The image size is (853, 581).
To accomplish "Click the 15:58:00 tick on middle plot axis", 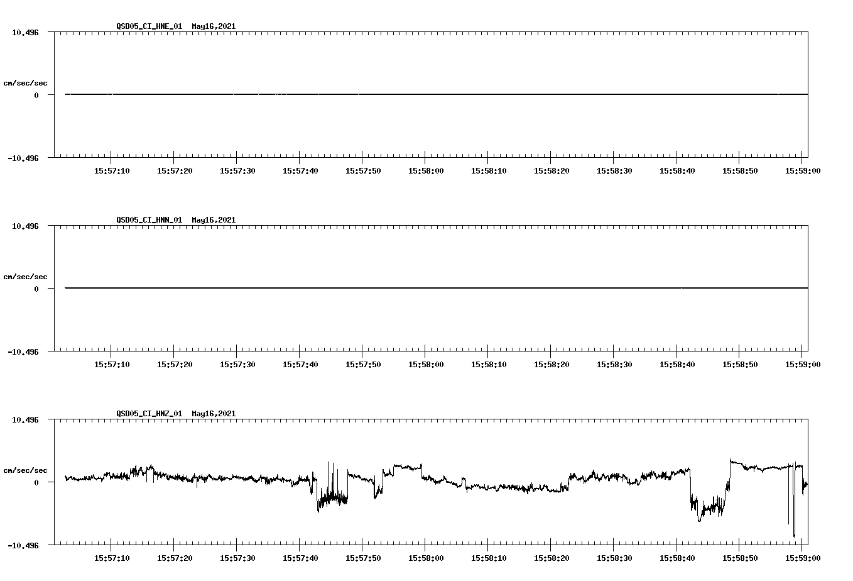I will tap(426, 363).
